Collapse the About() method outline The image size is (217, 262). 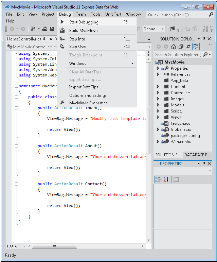click(16, 146)
